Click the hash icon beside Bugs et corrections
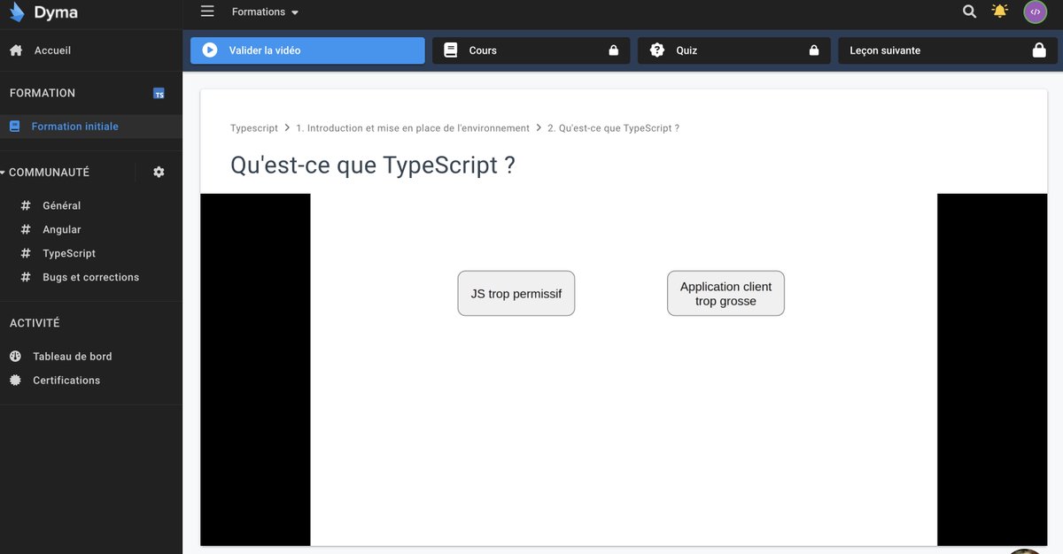Viewport: 1063px width, 554px height. tap(26, 277)
